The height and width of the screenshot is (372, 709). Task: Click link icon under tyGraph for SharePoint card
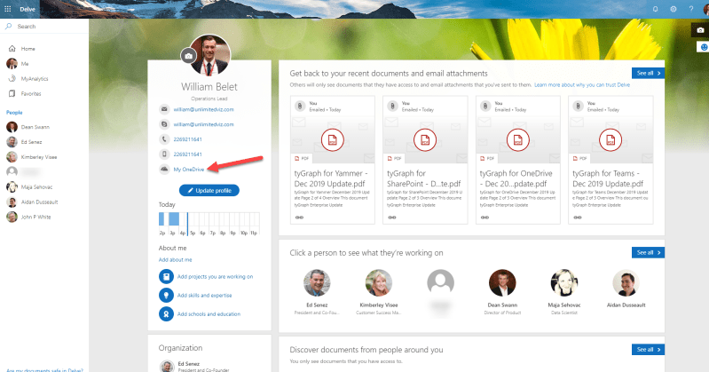pyautogui.click(x=391, y=217)
